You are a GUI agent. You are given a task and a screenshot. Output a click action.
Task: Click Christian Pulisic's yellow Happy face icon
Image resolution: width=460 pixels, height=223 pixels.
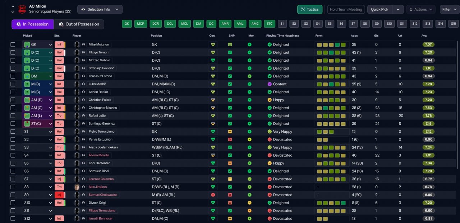[270, 100]
